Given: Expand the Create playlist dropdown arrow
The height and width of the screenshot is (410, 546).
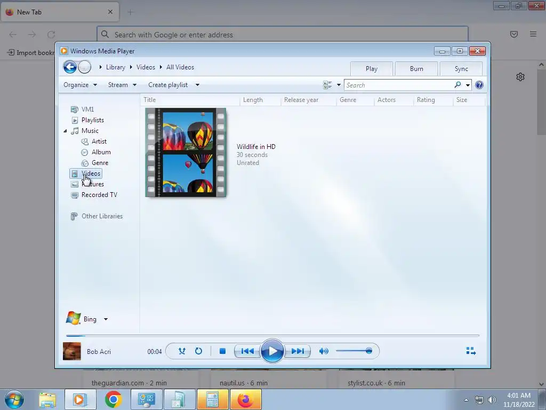Looking at the screenshot, I should 197,85.
